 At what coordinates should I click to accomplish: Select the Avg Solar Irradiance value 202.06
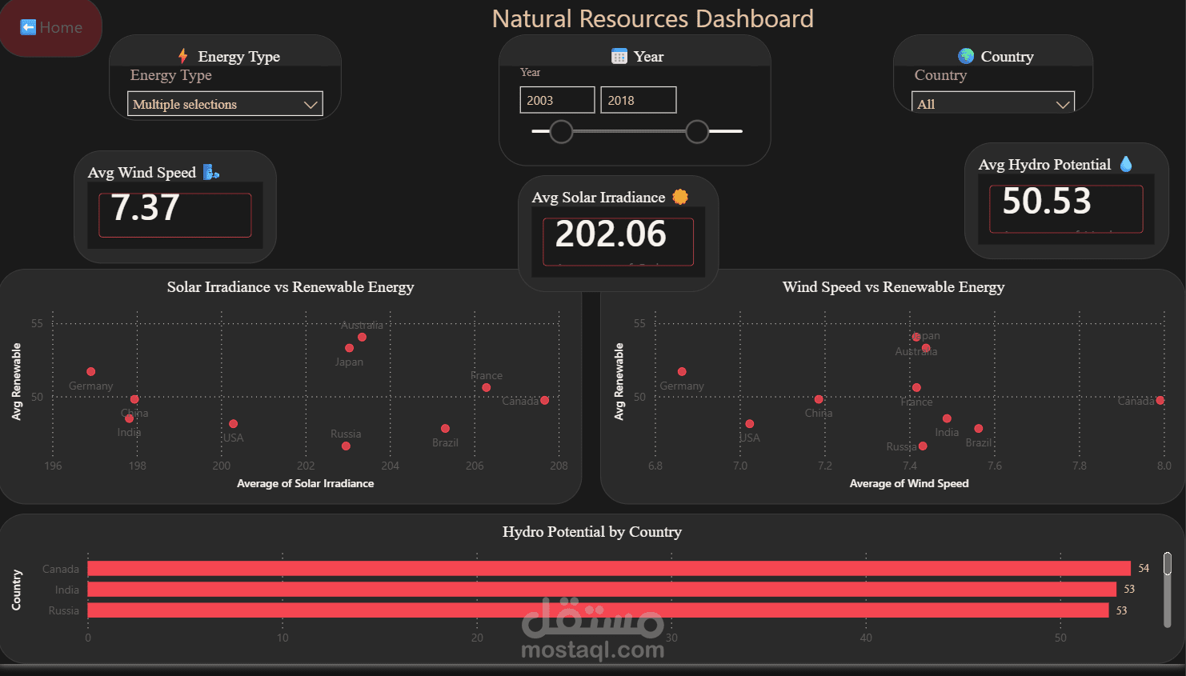pyautogui.click(x=611, y=234)
